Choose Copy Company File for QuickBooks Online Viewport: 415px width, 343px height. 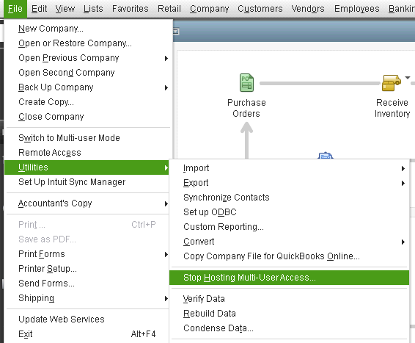point(289,256)
